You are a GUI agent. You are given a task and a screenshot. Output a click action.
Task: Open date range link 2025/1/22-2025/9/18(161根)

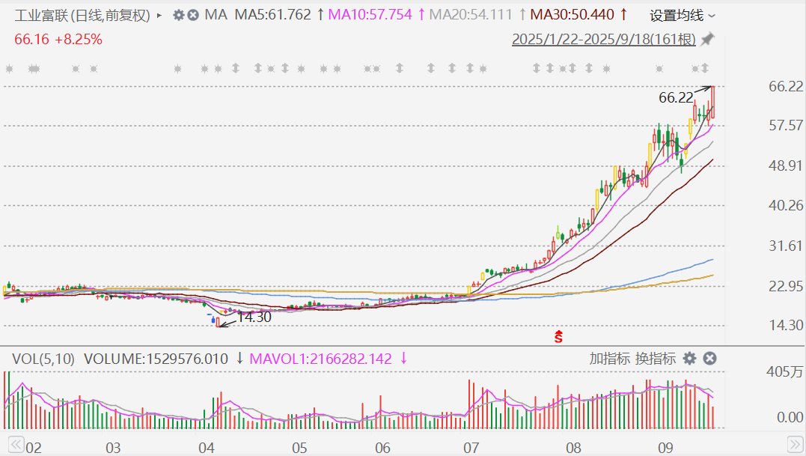(603, 39)
